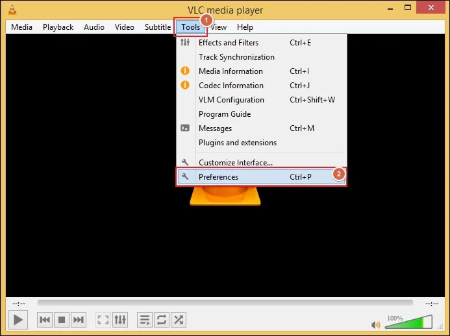Screen dimensions: 450x336
Task: Skip to the next media track
Action: point(79,320)
